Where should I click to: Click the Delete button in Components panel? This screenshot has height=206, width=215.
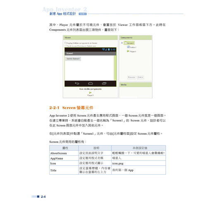tap(140, 77)
